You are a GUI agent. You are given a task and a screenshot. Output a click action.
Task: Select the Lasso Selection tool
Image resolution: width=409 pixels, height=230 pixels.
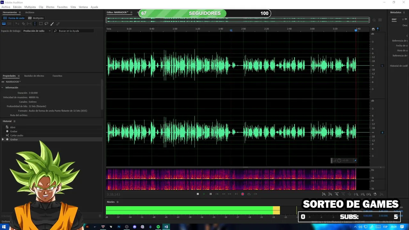point(46,24)
